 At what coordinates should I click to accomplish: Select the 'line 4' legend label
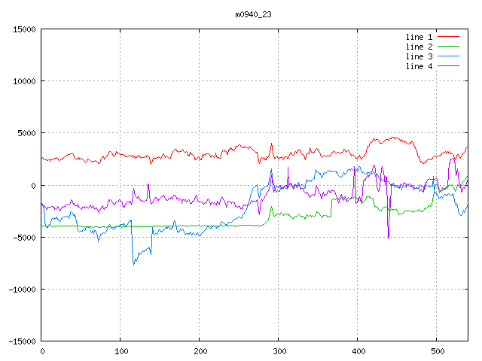click(x=419, y=66)
